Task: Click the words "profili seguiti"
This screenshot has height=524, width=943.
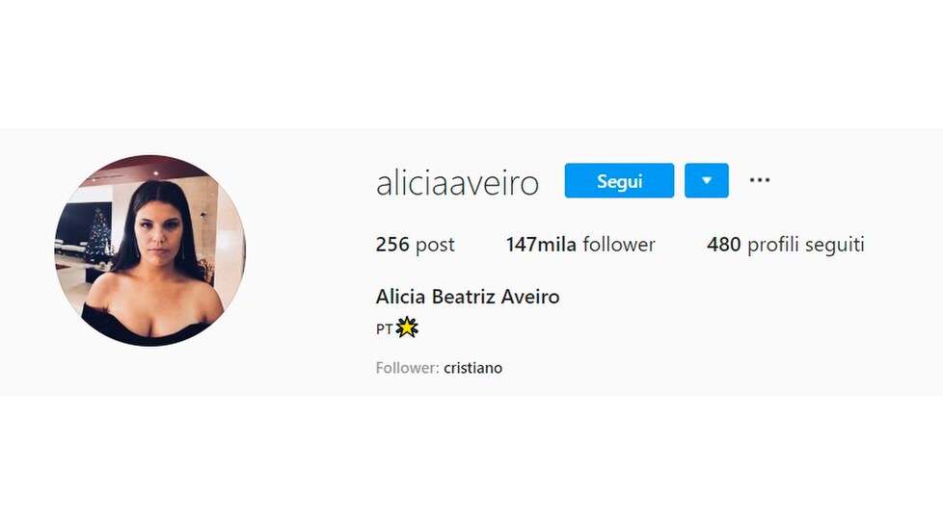Action: [806, 246]
